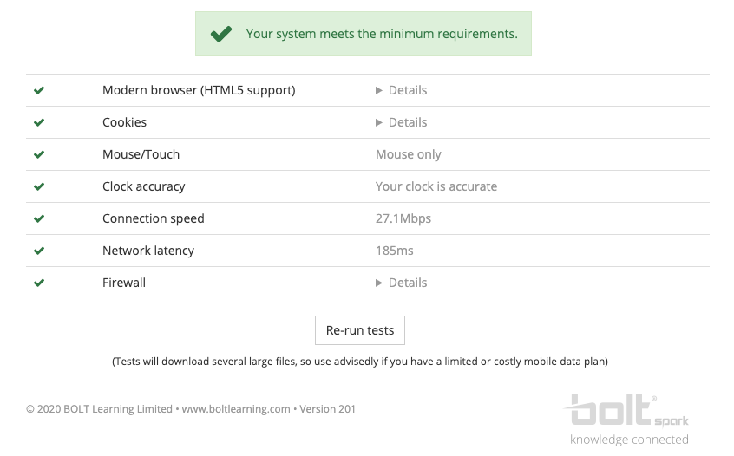Click the bolt spark logo
This screenshot has width=734, height=456.
coord(626,420)
